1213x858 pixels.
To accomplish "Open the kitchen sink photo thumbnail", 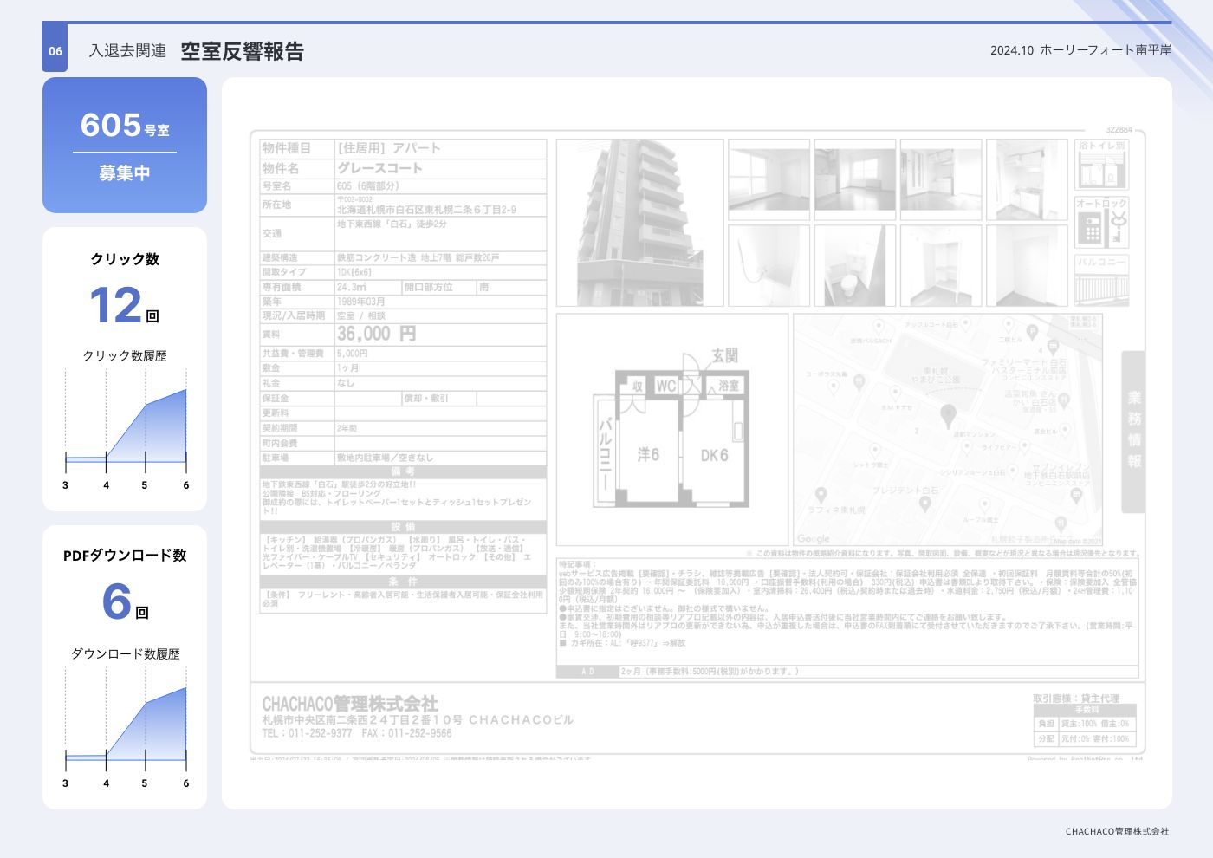I will point(1026,180).
